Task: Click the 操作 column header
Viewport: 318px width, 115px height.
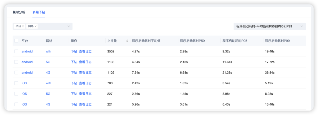Action: coord(74,41)
